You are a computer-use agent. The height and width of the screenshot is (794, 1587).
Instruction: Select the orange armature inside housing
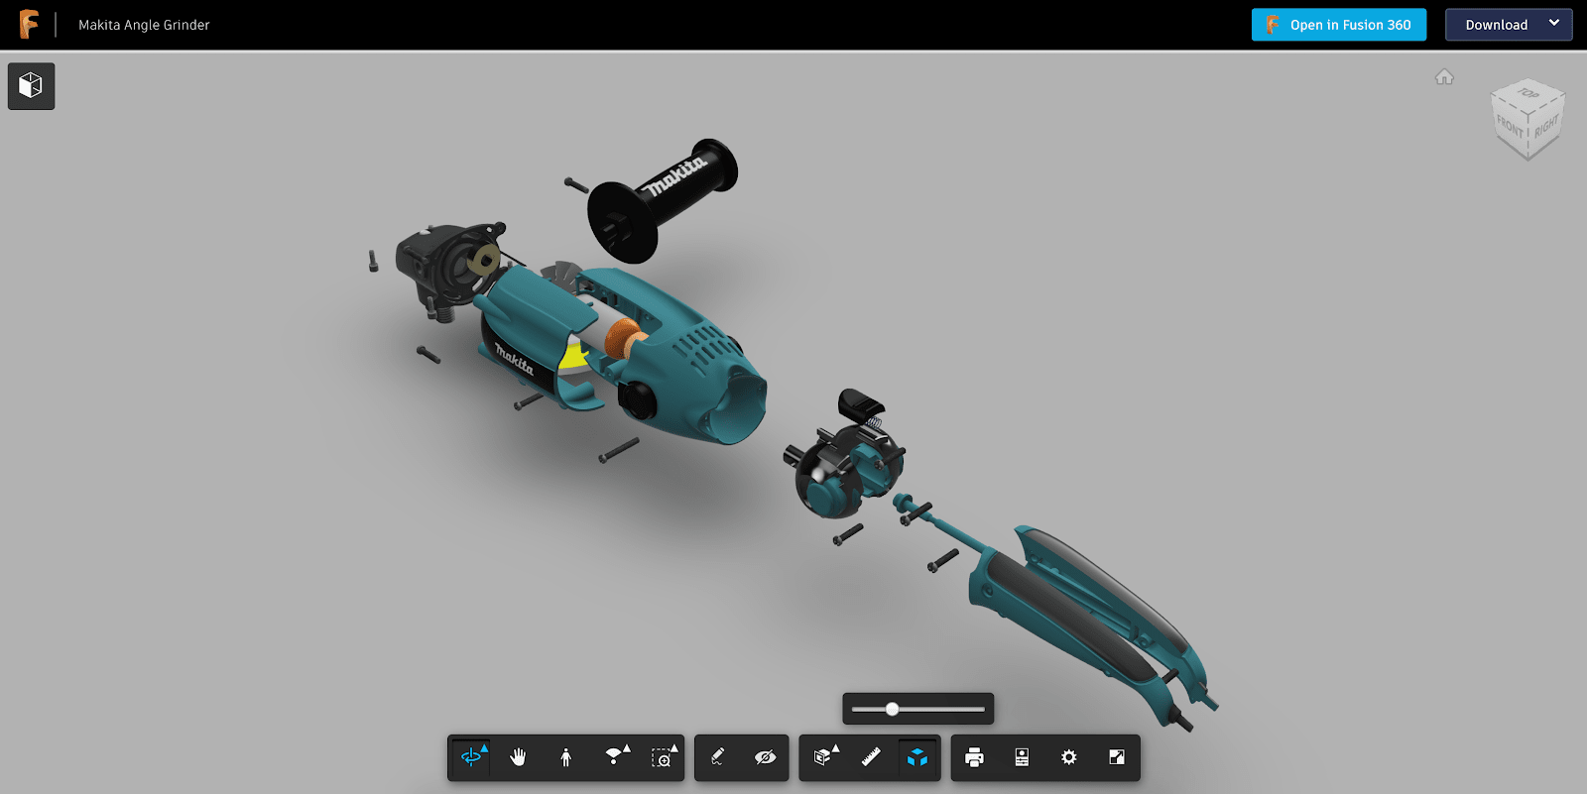[623, 340]
